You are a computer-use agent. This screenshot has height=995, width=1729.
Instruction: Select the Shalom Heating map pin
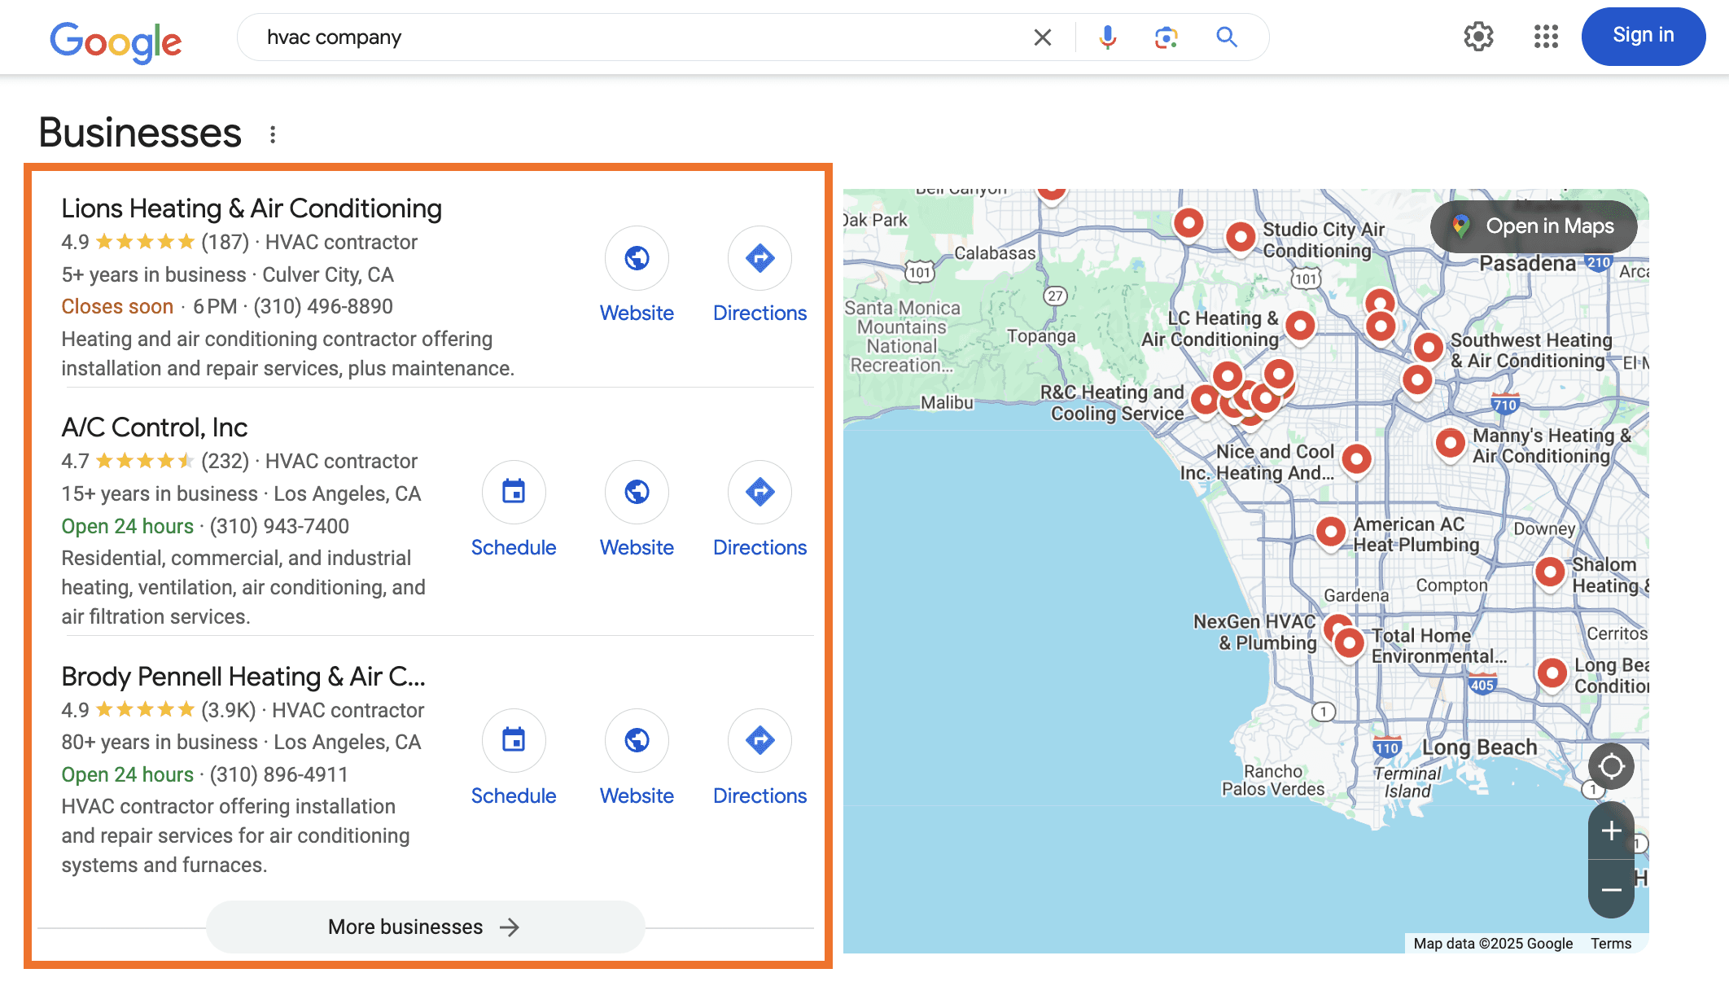[1550, 572]
